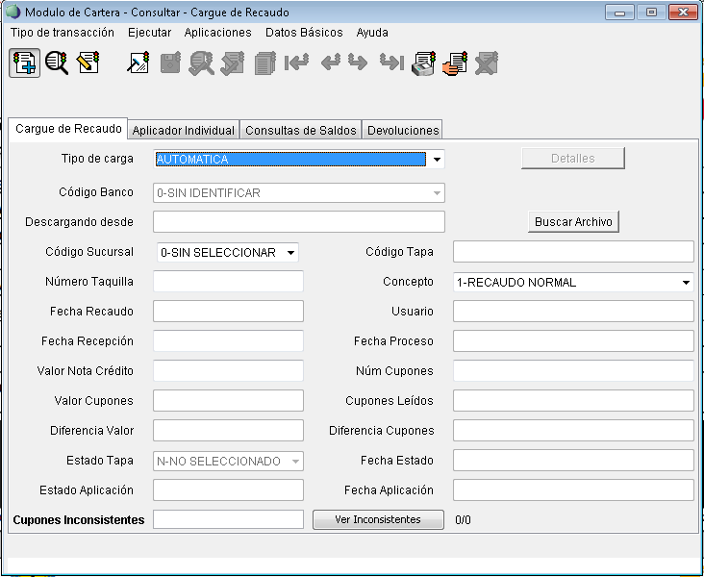Click the new record icon with plus sign
Viewport: 704px width, 577px height.
(25, 64)
